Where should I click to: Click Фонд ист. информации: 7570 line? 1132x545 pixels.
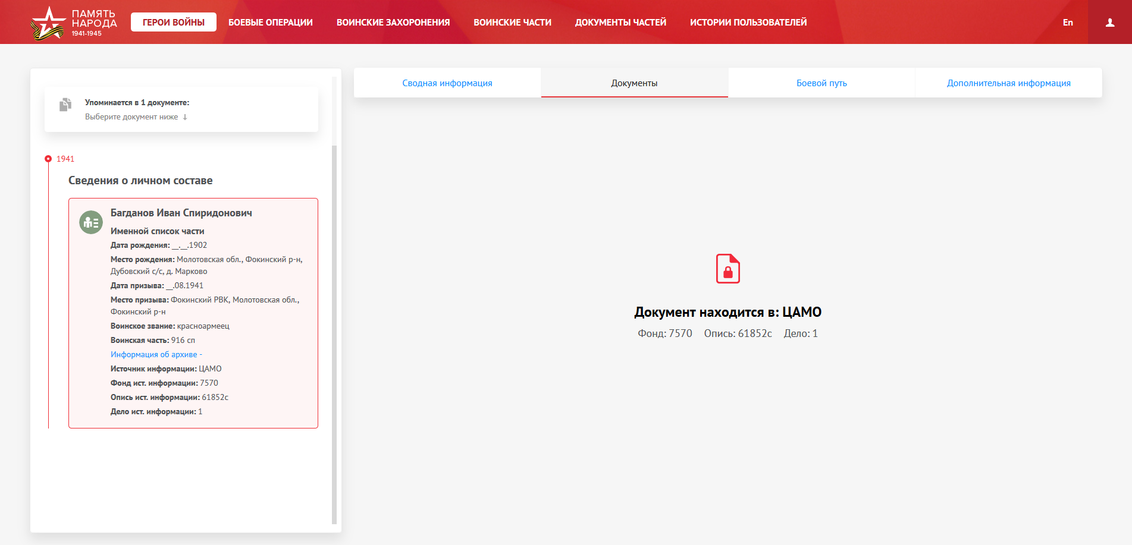click(x=164, y=383)
